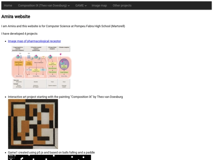Open the GAME menu

click(x=81, y=6)
